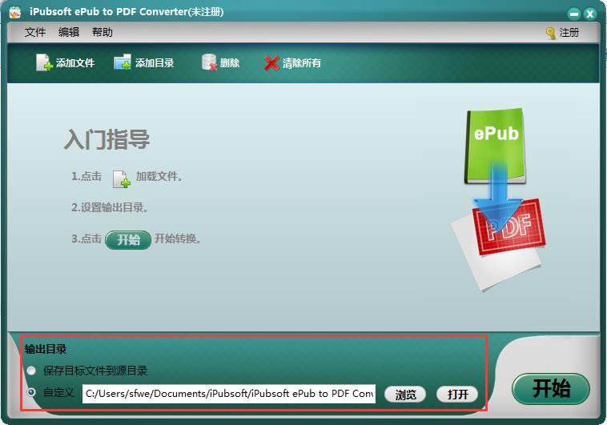
Task: Click the 开始转换 text in step 3
Action: [x=178, y=239]
